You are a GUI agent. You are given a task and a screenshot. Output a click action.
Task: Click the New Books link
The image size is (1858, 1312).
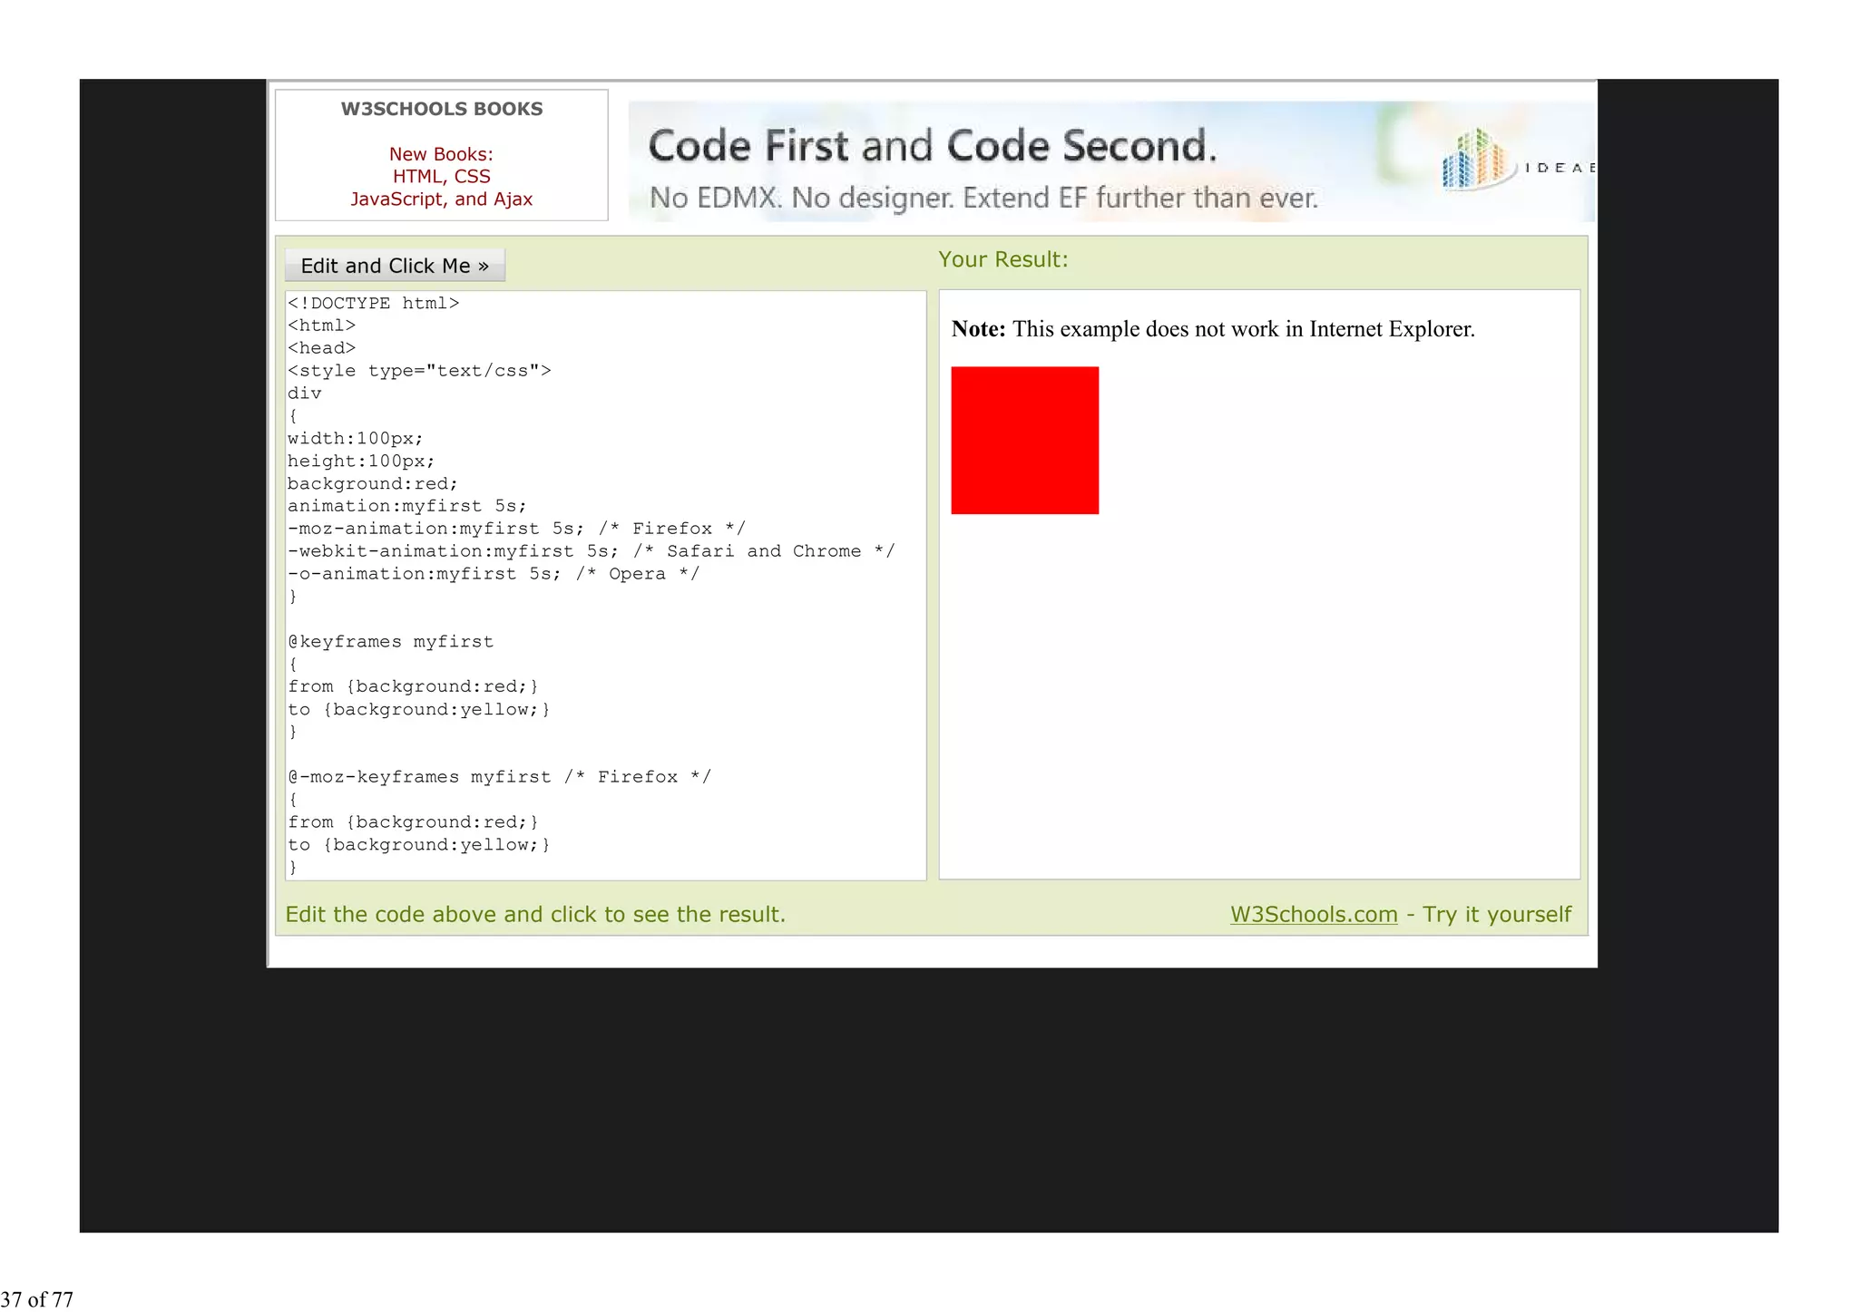tap(441, 154)
